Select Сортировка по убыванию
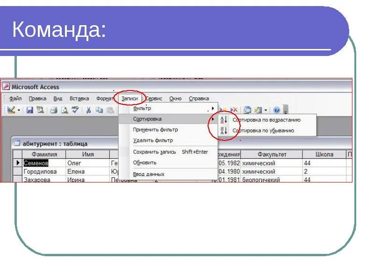The width and height of the screenshot is (374, 280). tap(266, 131)
